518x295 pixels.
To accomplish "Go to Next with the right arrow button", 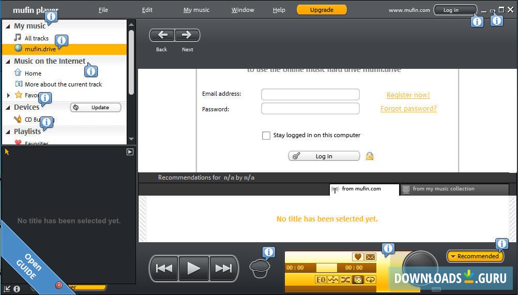I will [187, 35].
